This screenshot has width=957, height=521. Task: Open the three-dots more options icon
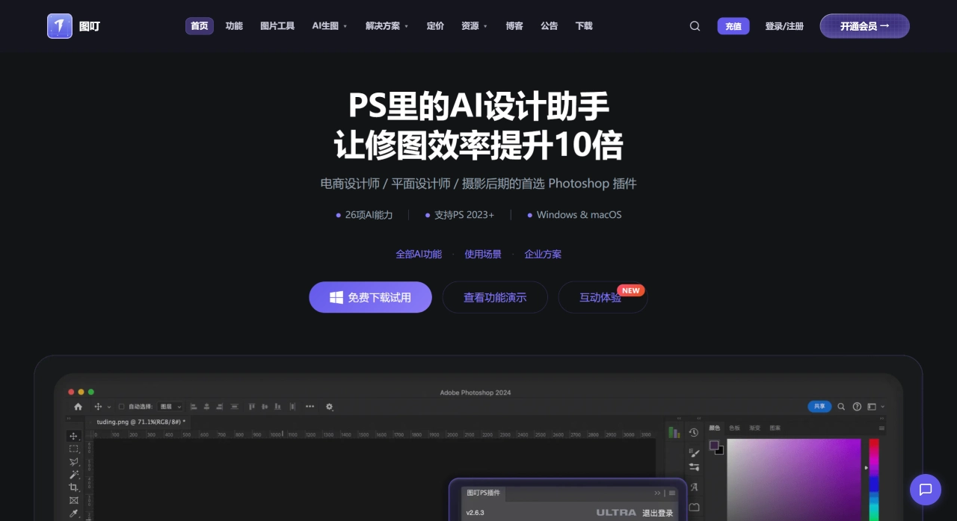click(x=310, y=407)
